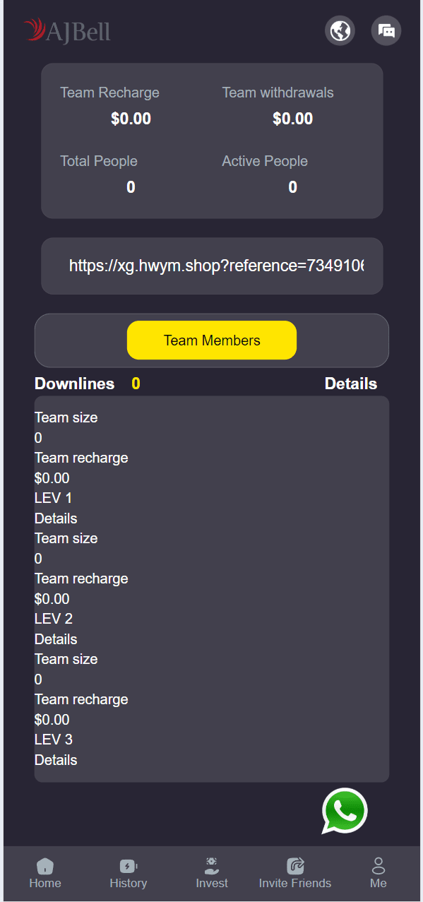Screen dimensions: 423x902
Task: Open Invite Friends share icon
Action: (295, 866)
